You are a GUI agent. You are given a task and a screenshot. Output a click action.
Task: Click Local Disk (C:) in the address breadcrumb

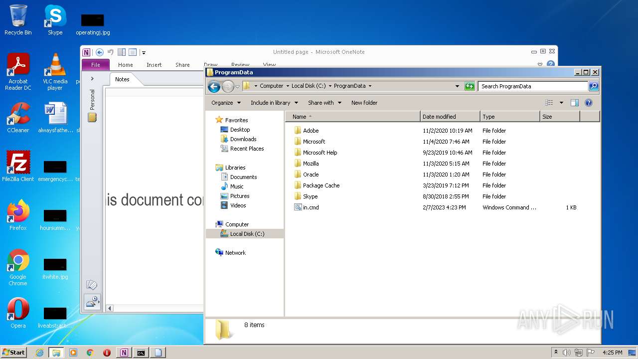pos(309,86)
